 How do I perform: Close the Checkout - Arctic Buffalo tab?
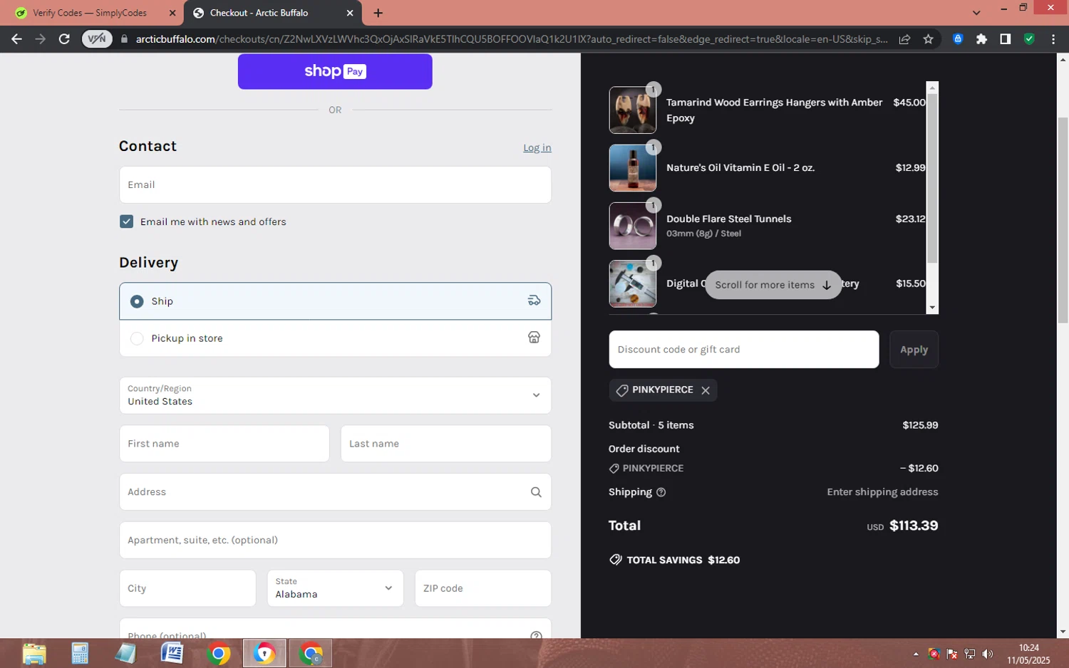click(x=350, y=13)
